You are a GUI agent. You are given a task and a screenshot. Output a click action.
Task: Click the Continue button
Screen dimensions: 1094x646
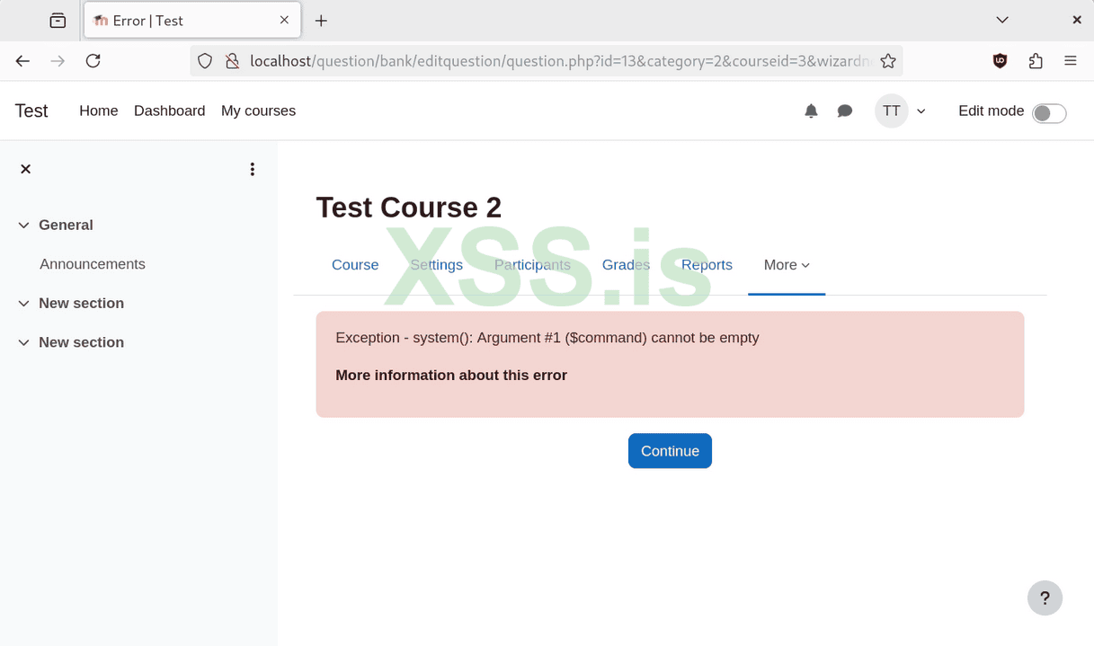click(670, 451)
